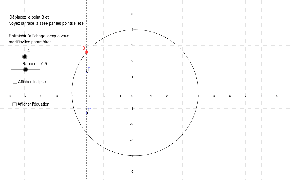Click the y-axis label −2

click(131, 124)
